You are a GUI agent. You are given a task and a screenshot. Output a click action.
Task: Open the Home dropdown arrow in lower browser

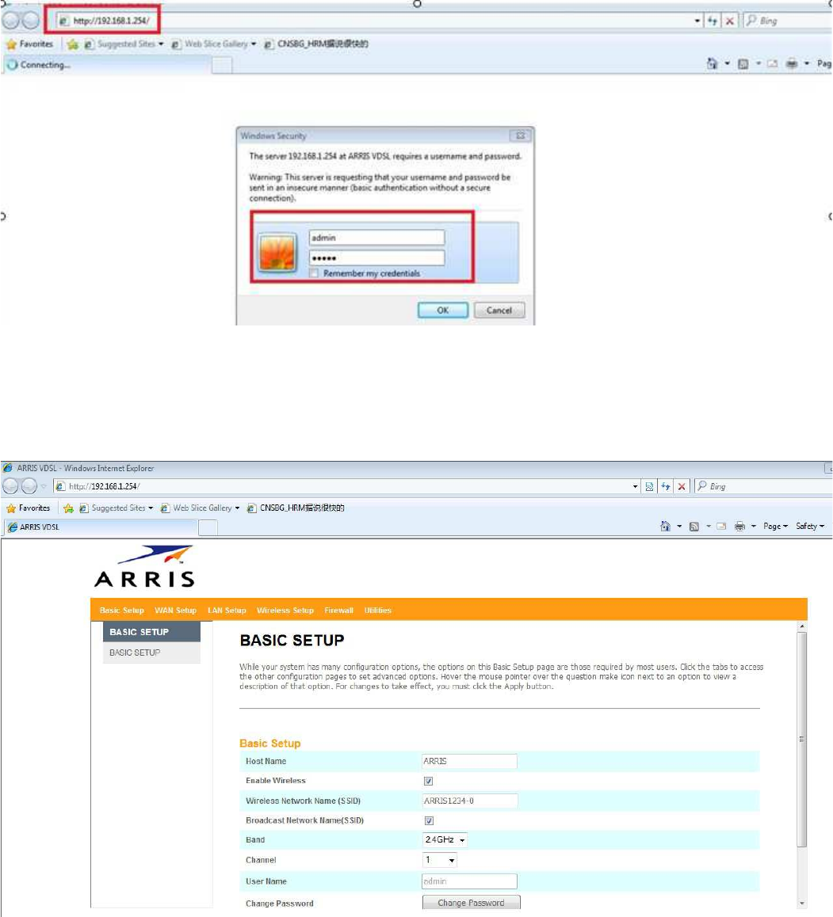point(679,527)
